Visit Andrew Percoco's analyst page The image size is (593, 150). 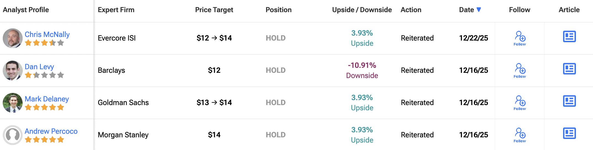[51, 131]
